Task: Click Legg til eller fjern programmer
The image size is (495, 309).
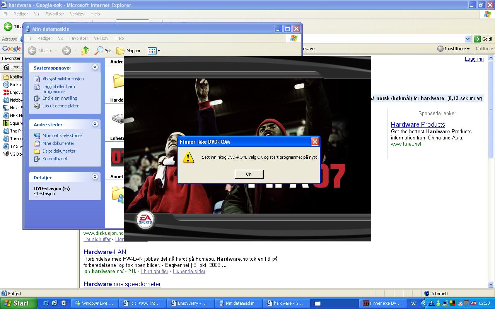Action: coord(59,89)
